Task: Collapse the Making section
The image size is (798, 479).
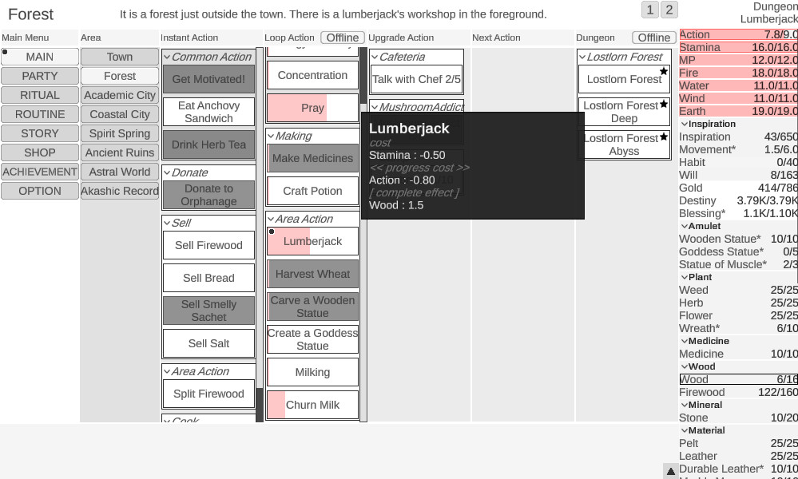Action: pyautogui.click(x=271, y=136)
